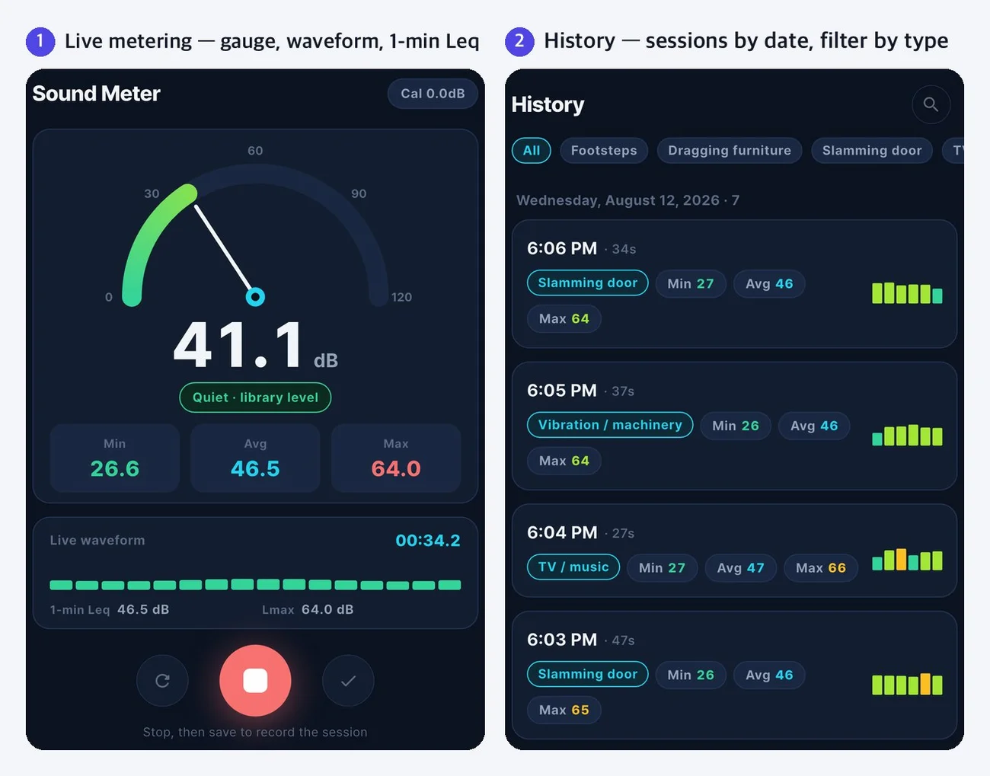This screenshot has width=990, height=776.
Task: Tap the Quiet · library level badge
Action: coord(255,398)
